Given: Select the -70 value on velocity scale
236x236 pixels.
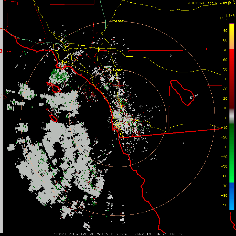Looking at the screenshot, I should point(224,186).
